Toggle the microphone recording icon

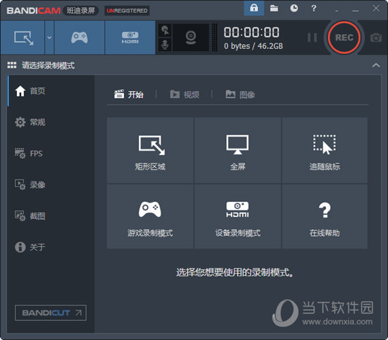[x=165, y=45]
